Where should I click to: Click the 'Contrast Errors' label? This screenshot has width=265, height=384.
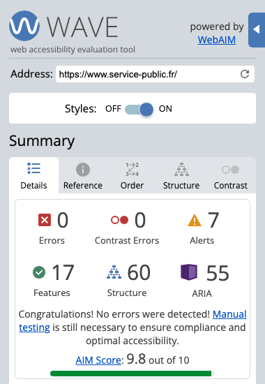tap(127, 240)
